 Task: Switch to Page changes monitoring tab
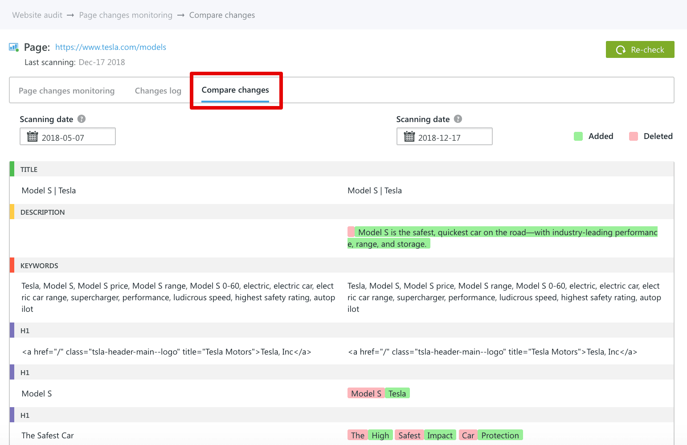pyautogui.click(x=67, y=91)
